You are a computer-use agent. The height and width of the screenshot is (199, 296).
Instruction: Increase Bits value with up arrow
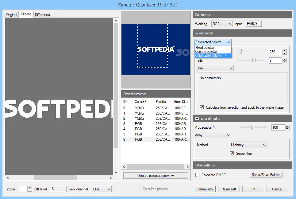click(285, 59)
